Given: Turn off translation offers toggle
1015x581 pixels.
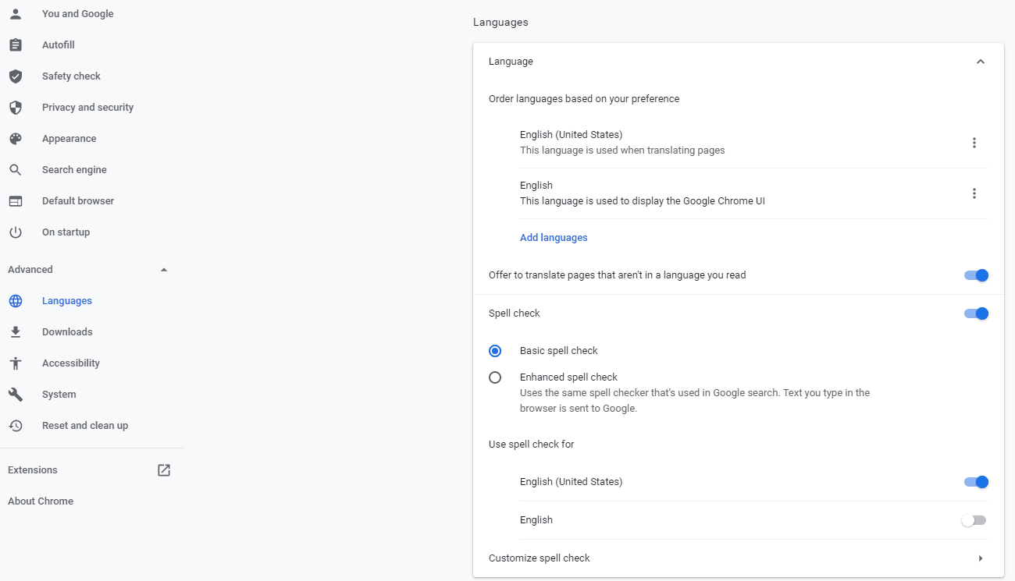Looking at the screenshot, I should coord(976,275).
